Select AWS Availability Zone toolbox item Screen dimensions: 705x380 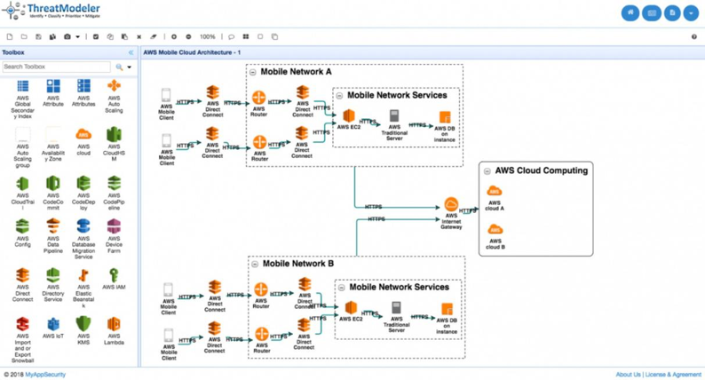click(53, 145)
